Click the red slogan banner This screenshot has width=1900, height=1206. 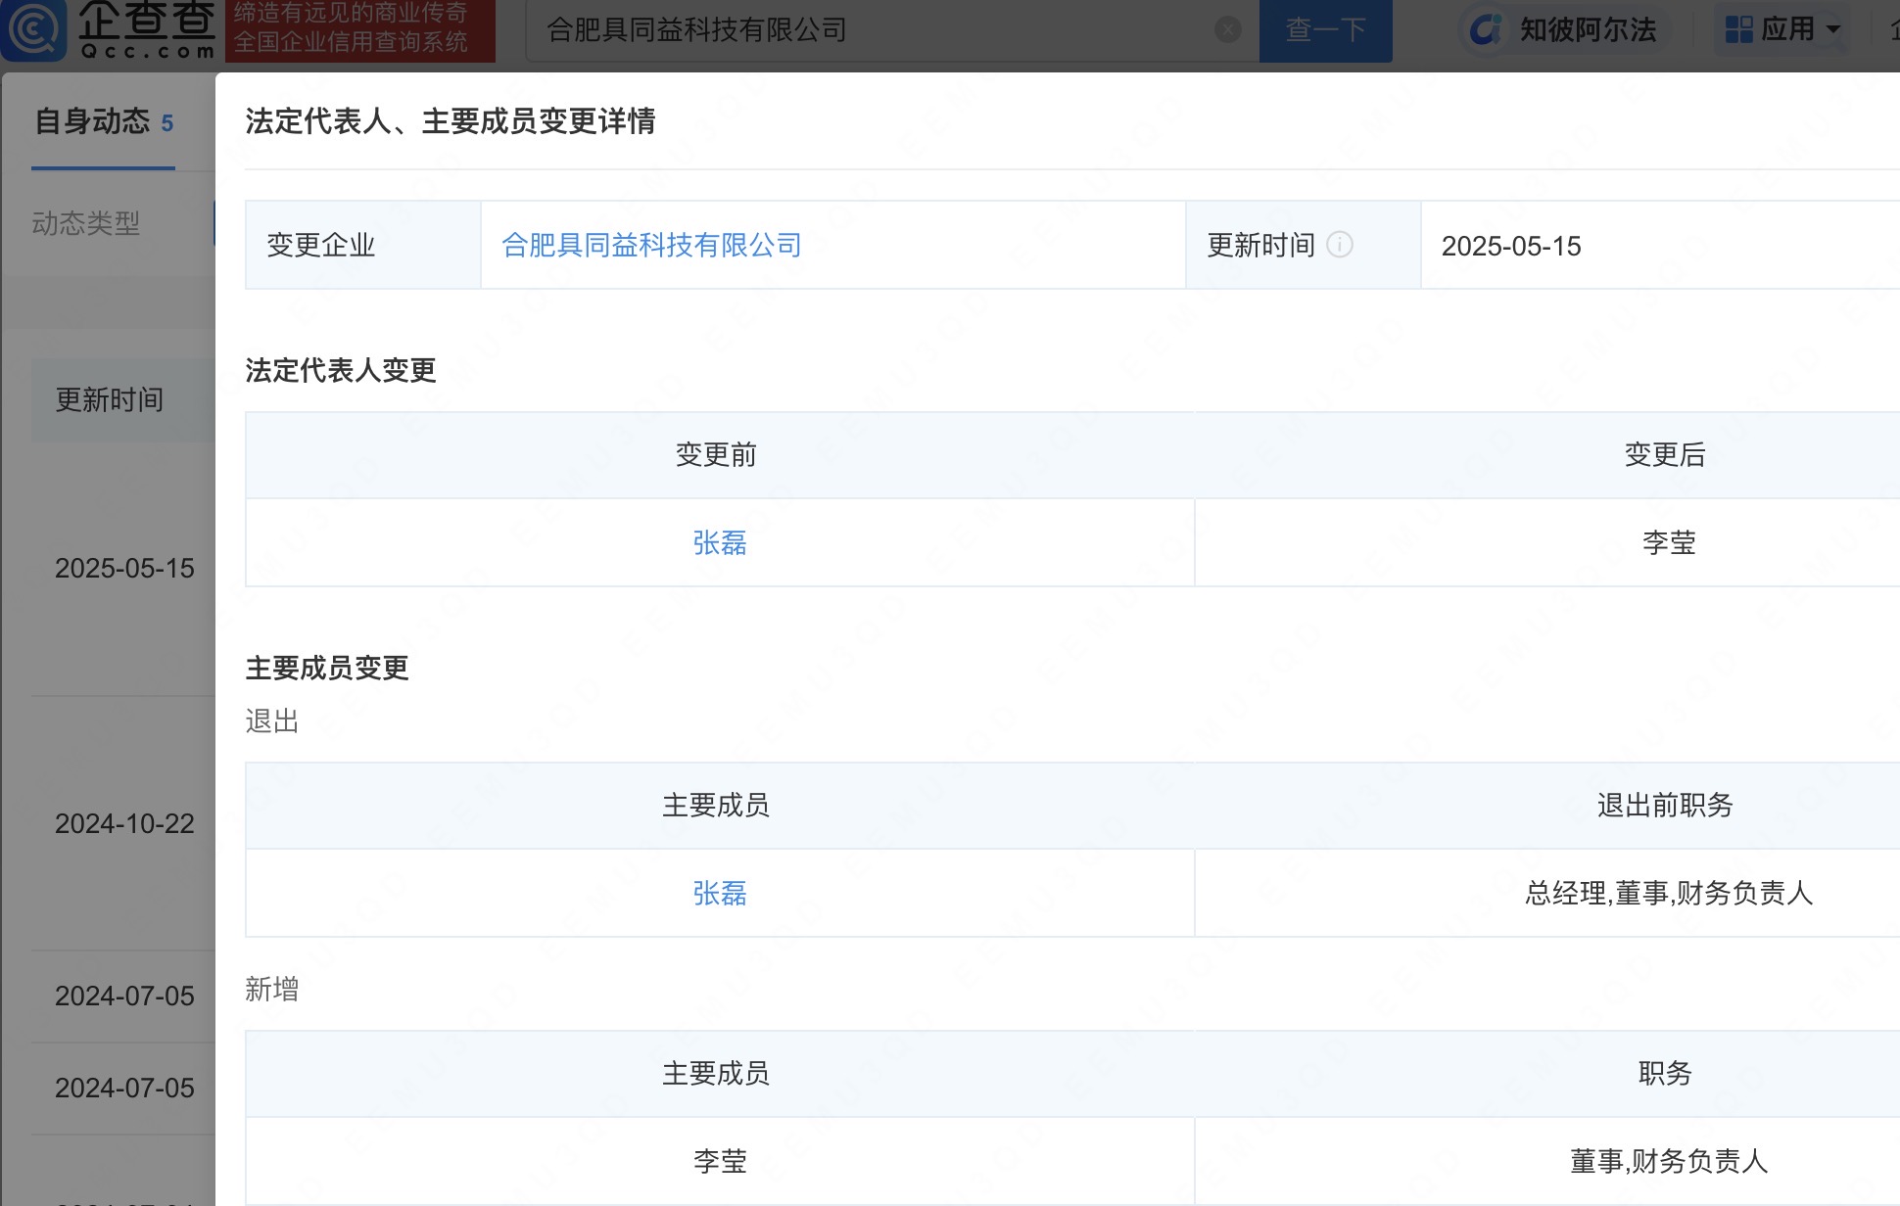pos(360,30)
